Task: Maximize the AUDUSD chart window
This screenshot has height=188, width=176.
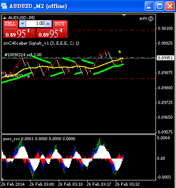Action: click(x=160, y=6)
